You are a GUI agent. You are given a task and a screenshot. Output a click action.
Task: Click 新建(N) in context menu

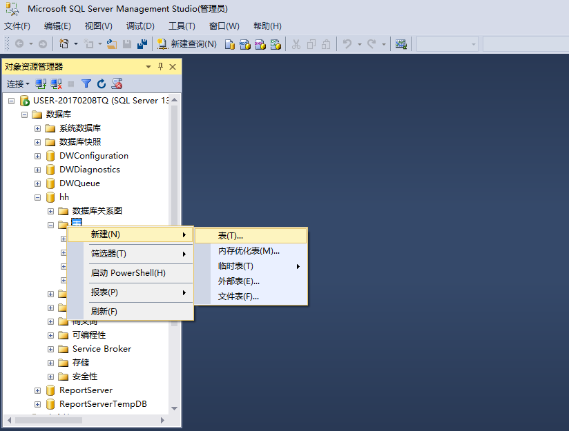(x=131, y=234)
